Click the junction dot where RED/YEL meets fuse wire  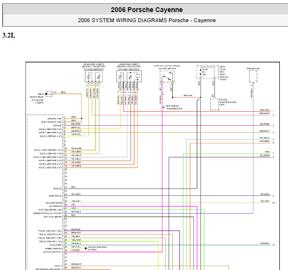pyautogui.click(x=201, y=97)
